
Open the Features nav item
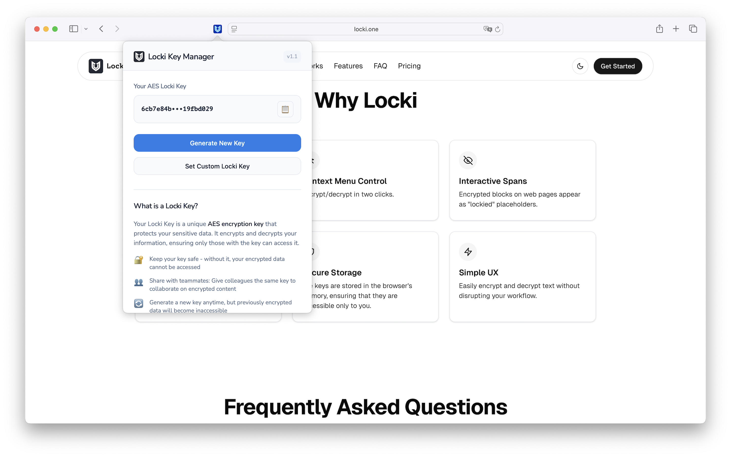point(348,66)
